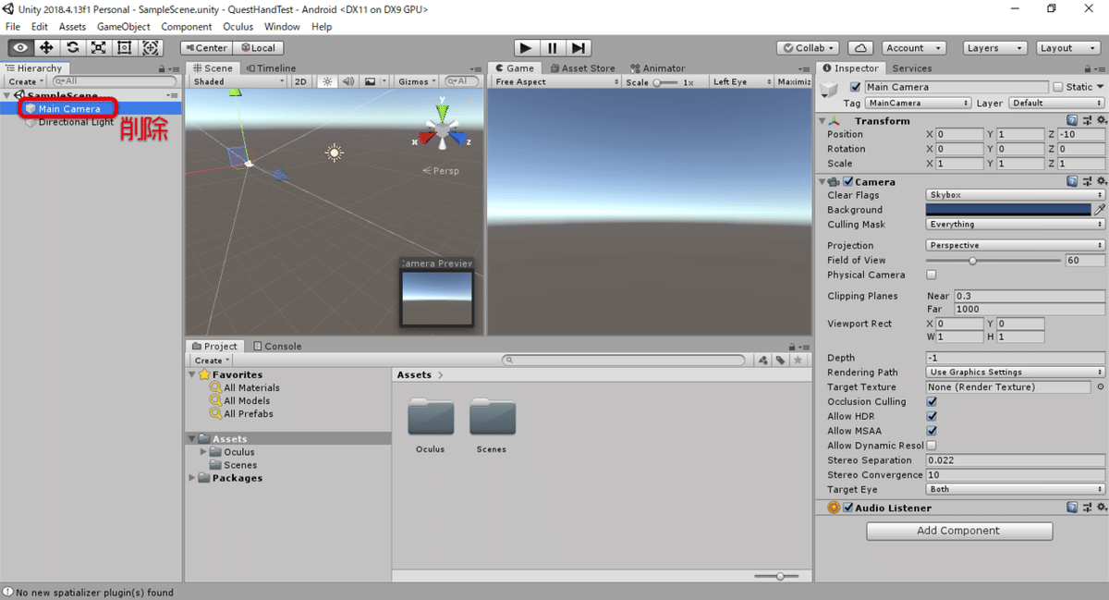1109x600 pixels.
Task: Enable Allow Dynamic Resolution checkbox
Action: (932, 446)
